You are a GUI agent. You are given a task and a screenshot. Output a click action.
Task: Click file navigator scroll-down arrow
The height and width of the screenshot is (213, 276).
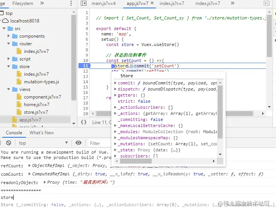(74, 124)
